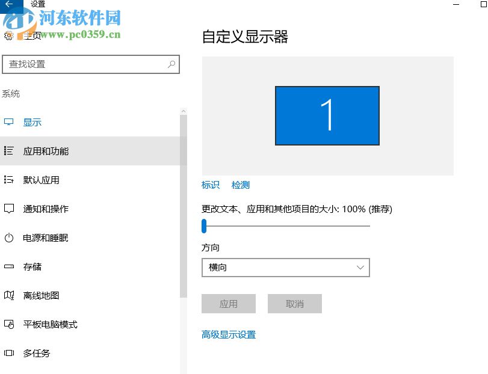Select the 存储 storage drive icon

pos(8,266)
